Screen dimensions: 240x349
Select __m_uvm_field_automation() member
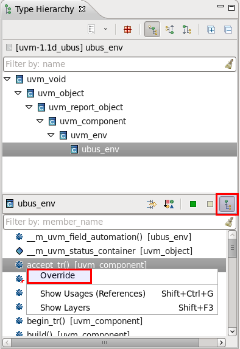(109, 237)
